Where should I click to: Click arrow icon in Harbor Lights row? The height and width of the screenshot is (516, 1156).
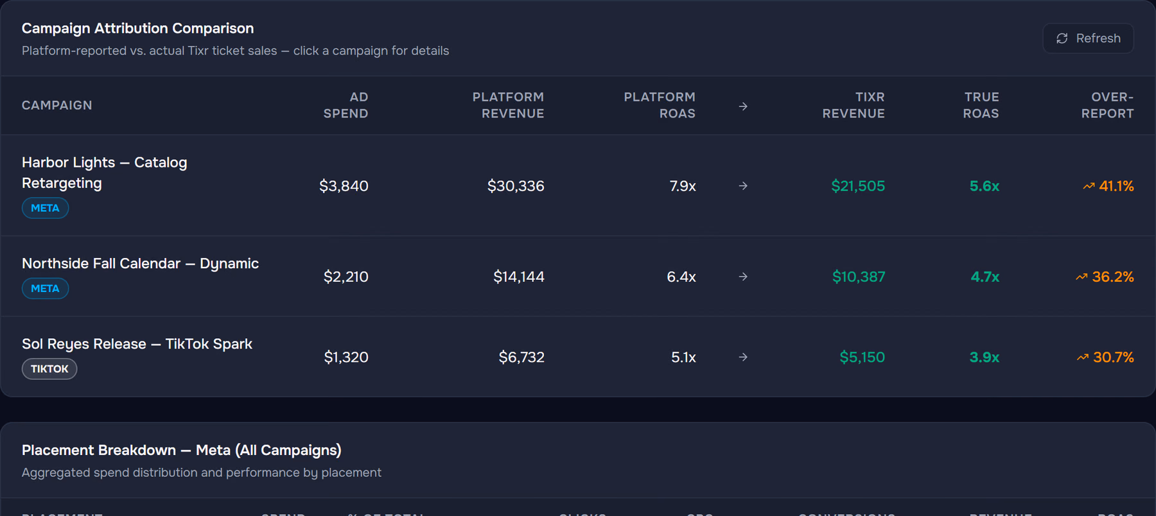tap(743, 185)
